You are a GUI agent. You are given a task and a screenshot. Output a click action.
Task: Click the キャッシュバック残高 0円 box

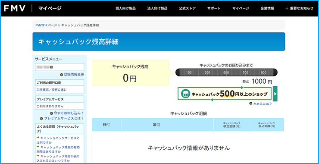point(131,73)
